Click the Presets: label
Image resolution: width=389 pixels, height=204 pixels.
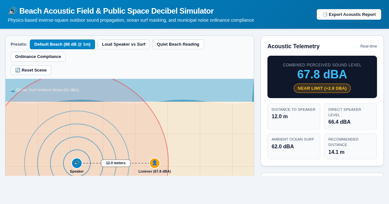19,44
